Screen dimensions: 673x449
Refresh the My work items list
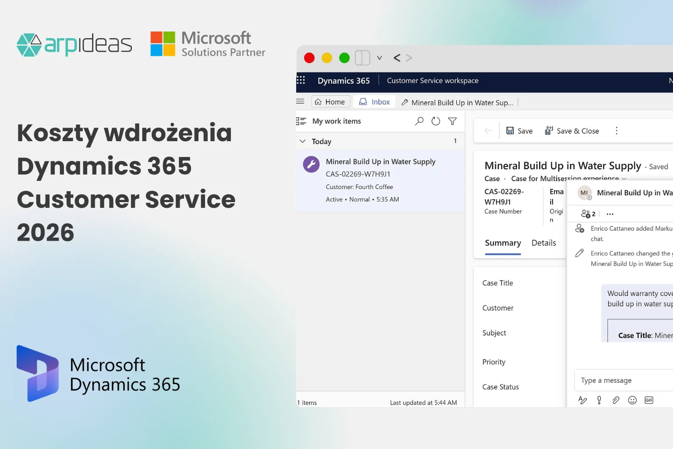coord(436,121)
